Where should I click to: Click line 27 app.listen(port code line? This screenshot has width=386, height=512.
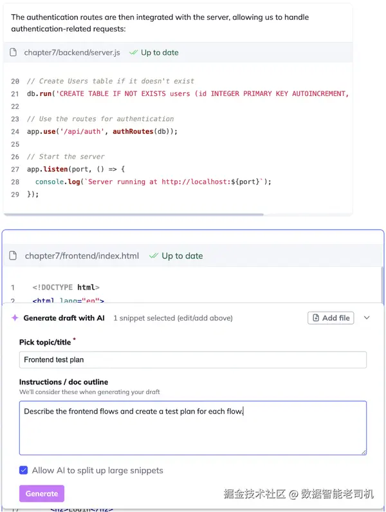(76, 169)
